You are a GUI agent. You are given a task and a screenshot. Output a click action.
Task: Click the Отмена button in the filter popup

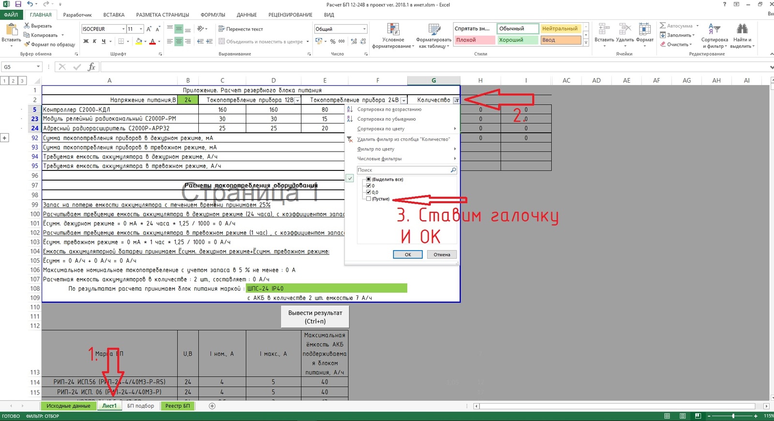[x=442, y=254]
